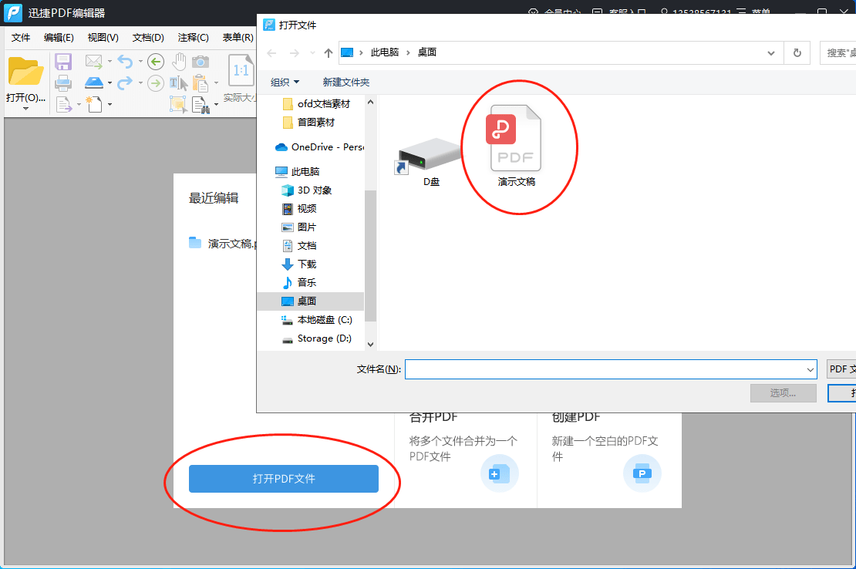The width and height of the screenshot is (856, 569).
Task: Click tree scrollbar down arrow
Action: (371, 344)
